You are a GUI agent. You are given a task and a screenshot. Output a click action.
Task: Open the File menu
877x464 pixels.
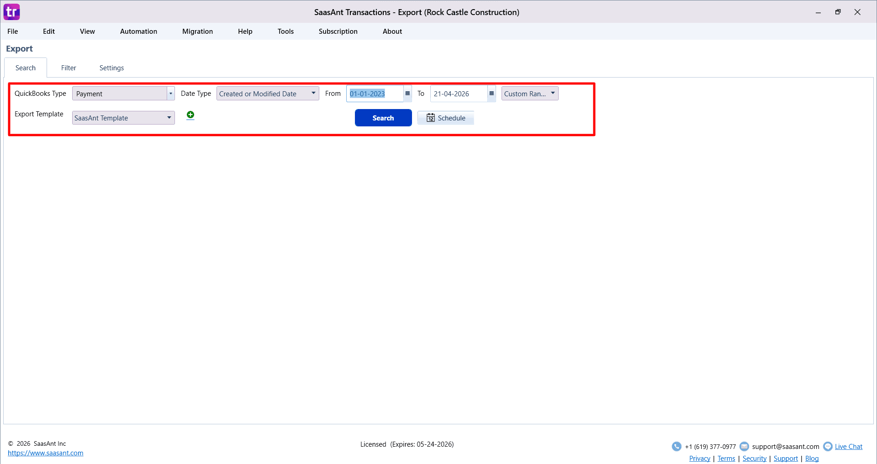(x=13, y=31)
